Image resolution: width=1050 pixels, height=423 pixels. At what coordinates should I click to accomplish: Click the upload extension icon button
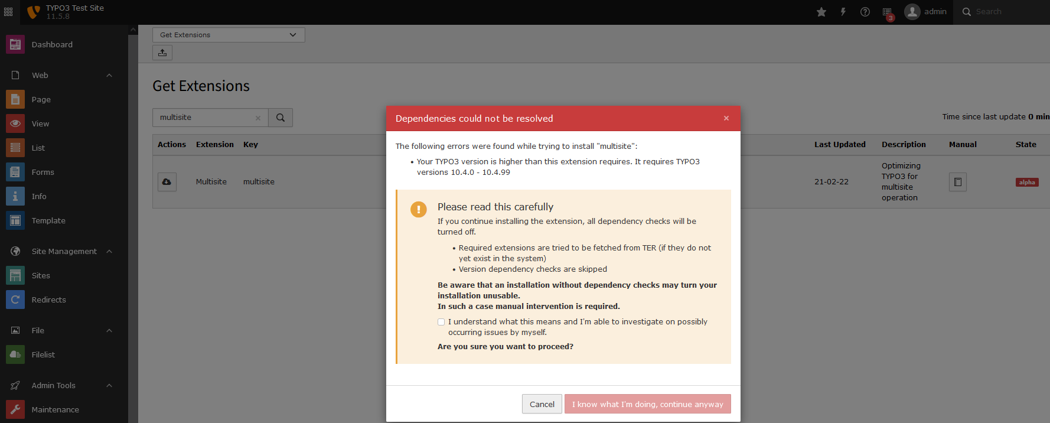point(162,53)
